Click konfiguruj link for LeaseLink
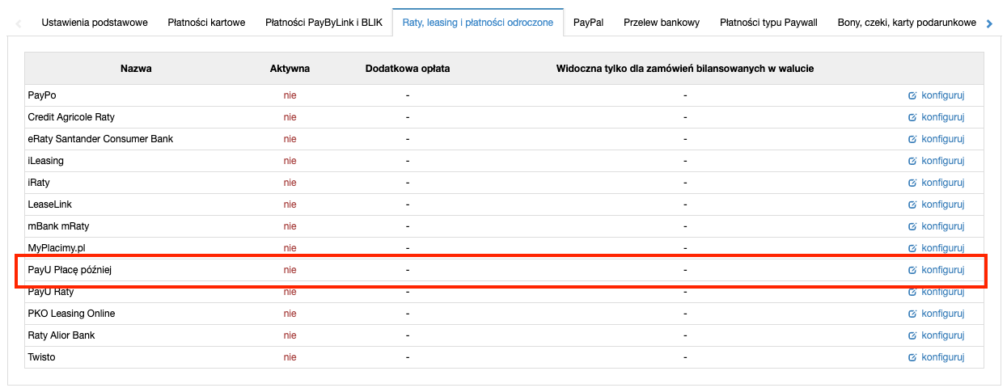The height and width of the screenshot is (392, 1007). [x=943, y=204]
